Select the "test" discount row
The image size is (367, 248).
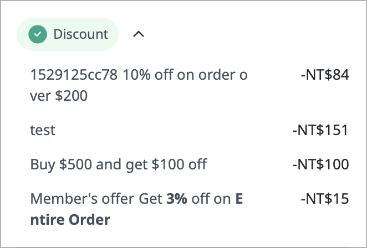[43, 130]
